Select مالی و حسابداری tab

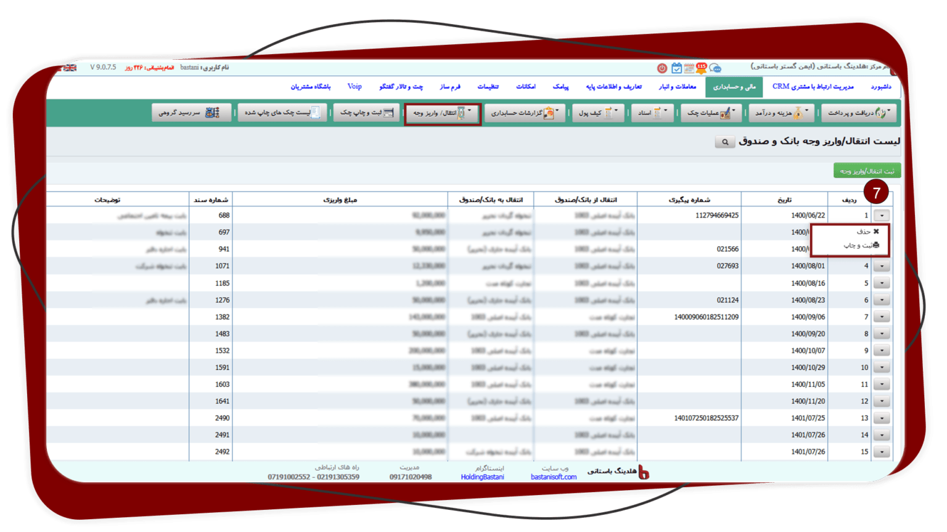[x=734, y=87]
